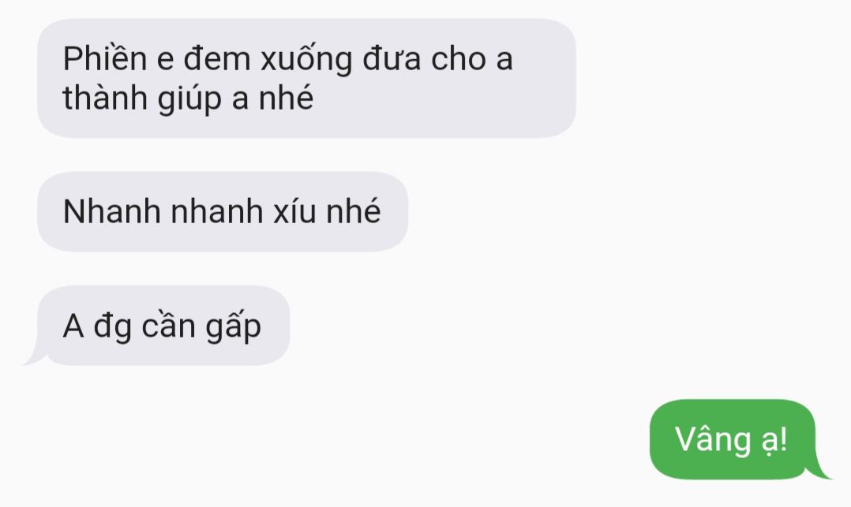Click the tail of the gray received bubble
Screen dimensions: 851x507
[36, 355]
